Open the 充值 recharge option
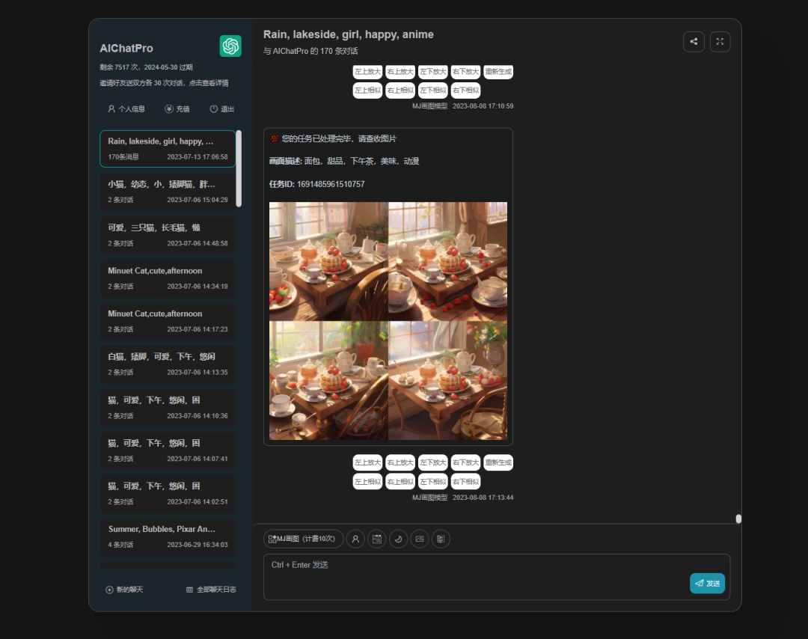The image size is (808, 639). coord(177,109)
